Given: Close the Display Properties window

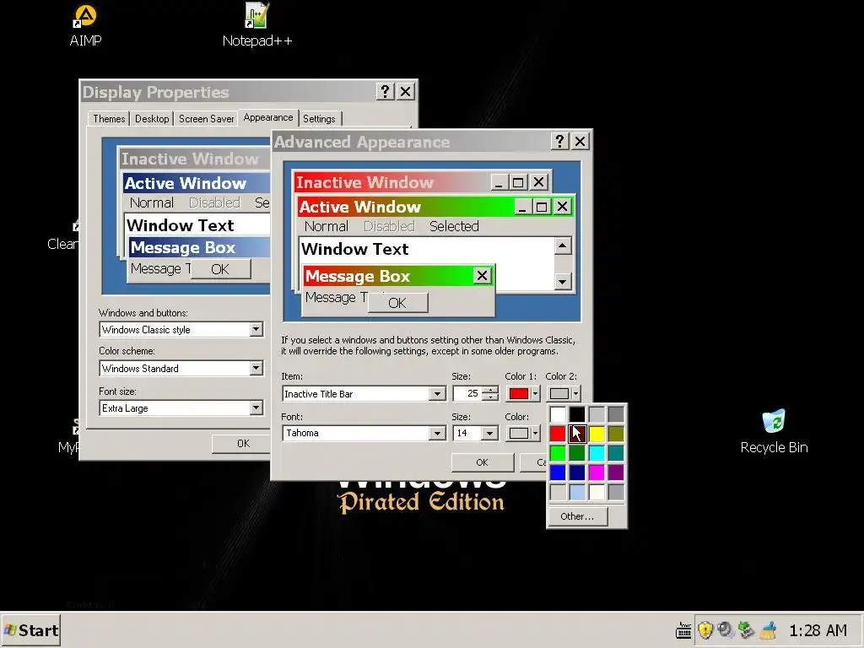Looking at the screenshot, I should tap(405, 91).
